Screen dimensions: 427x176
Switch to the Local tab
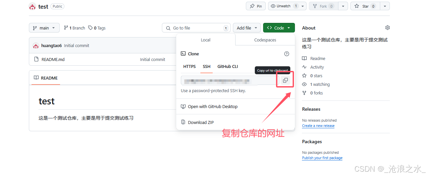point(206,40)
